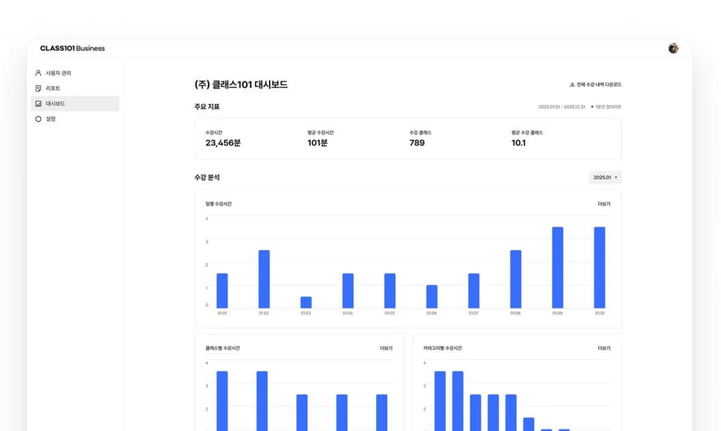This screenshot has width=721, height=431.
Task: Click the 리포트 document icon
Action: (38, 88)
